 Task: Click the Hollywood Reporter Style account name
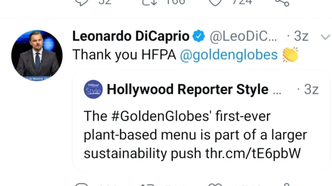(x=188, y=89)
